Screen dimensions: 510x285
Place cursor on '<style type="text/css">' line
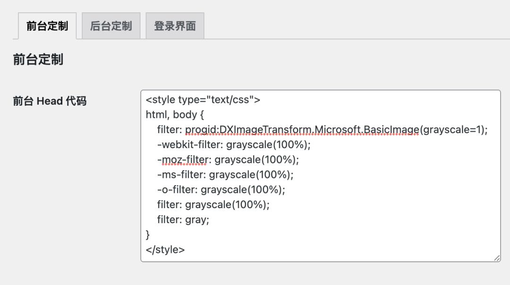click(x=203, y=100)
